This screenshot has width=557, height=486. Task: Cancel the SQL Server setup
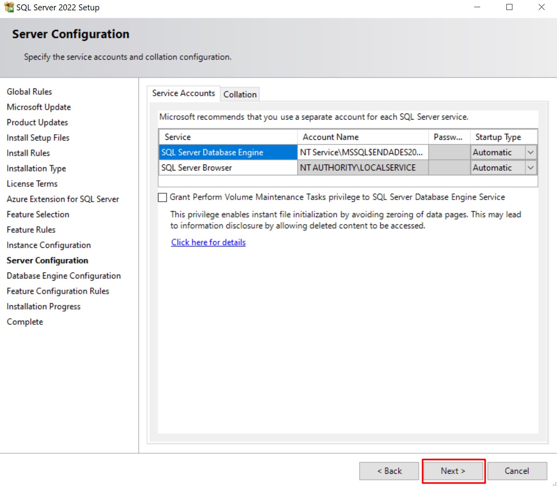click(x=517, y=471)
